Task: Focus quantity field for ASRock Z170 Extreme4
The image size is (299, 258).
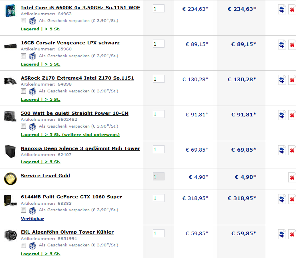Action: coord(159,79)
